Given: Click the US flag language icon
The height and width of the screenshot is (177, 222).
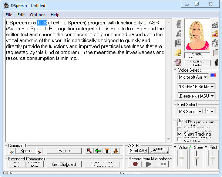Looking at the screenshot, I should coord(213,76).
